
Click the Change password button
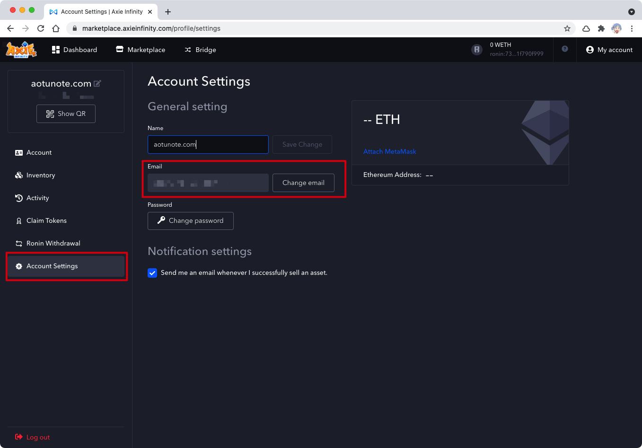191,221
